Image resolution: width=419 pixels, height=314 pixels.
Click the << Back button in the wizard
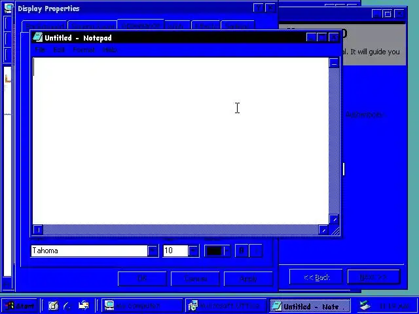click(316, 277)
